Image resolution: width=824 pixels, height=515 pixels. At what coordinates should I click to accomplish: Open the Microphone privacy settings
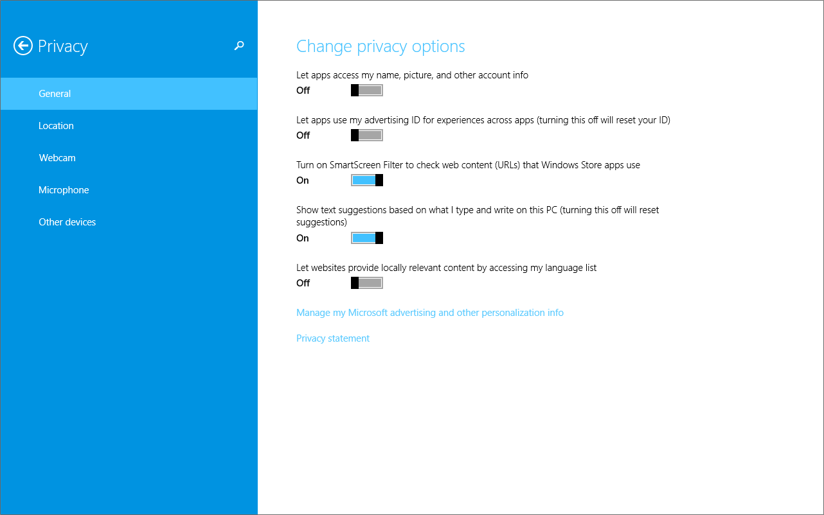[x=129, y=190]
